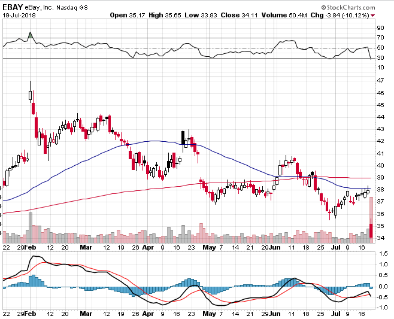Click the Volume 50.4M value

(x=284, y=16)
